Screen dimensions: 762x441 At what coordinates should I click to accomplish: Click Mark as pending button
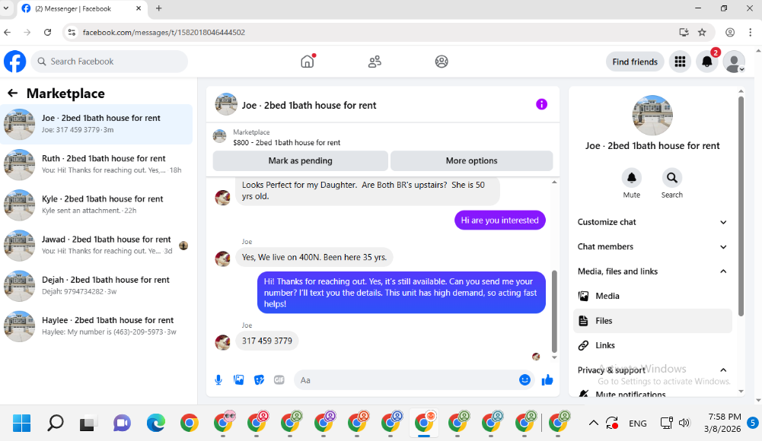(x=301, y=160)
